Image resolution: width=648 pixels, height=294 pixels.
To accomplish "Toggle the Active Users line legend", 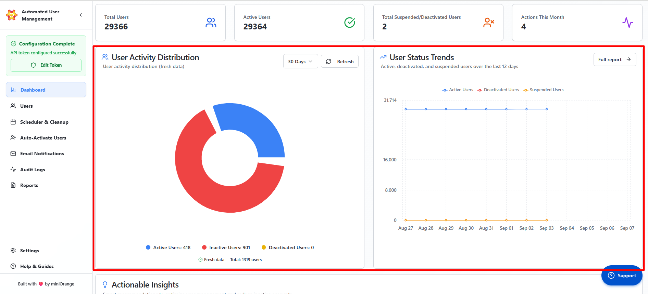I will [458, 90].
